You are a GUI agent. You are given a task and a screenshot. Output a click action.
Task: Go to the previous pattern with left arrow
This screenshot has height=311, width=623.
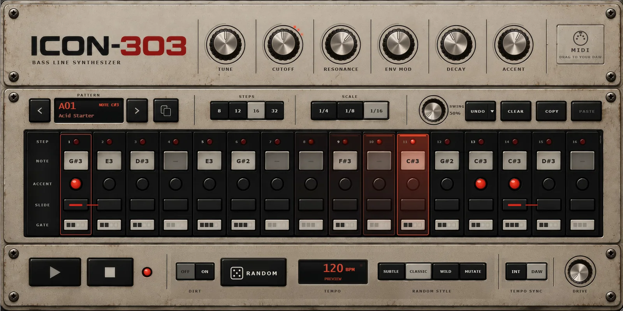(40, 111)
